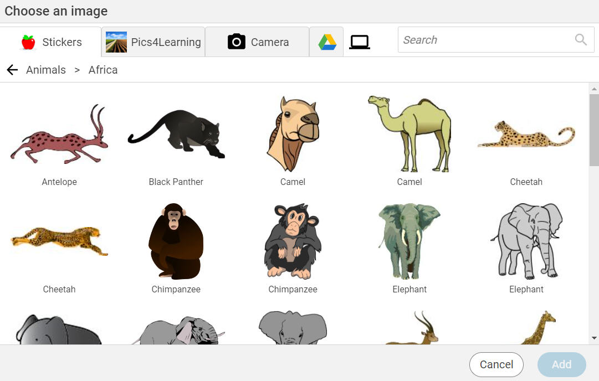The height and width of the screenshot is (381, 599).
Task: Open the Google Drive image source
Action: tap(327, 42)
